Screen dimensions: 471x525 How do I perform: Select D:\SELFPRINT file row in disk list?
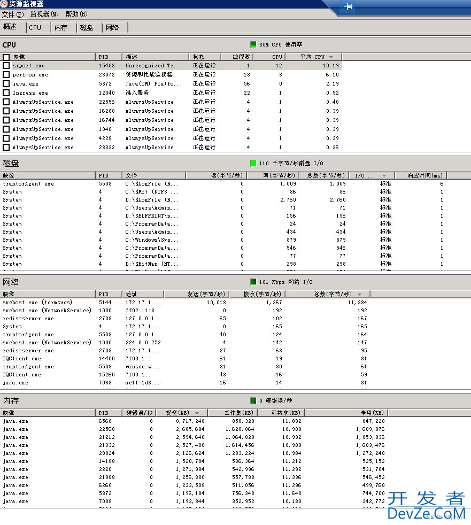pyautogui.click(x=223, y=216)
